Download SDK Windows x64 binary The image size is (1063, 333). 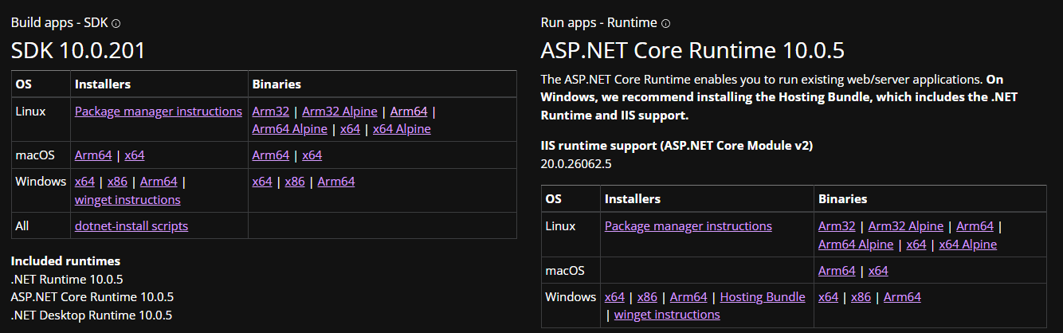pos(261,182)
